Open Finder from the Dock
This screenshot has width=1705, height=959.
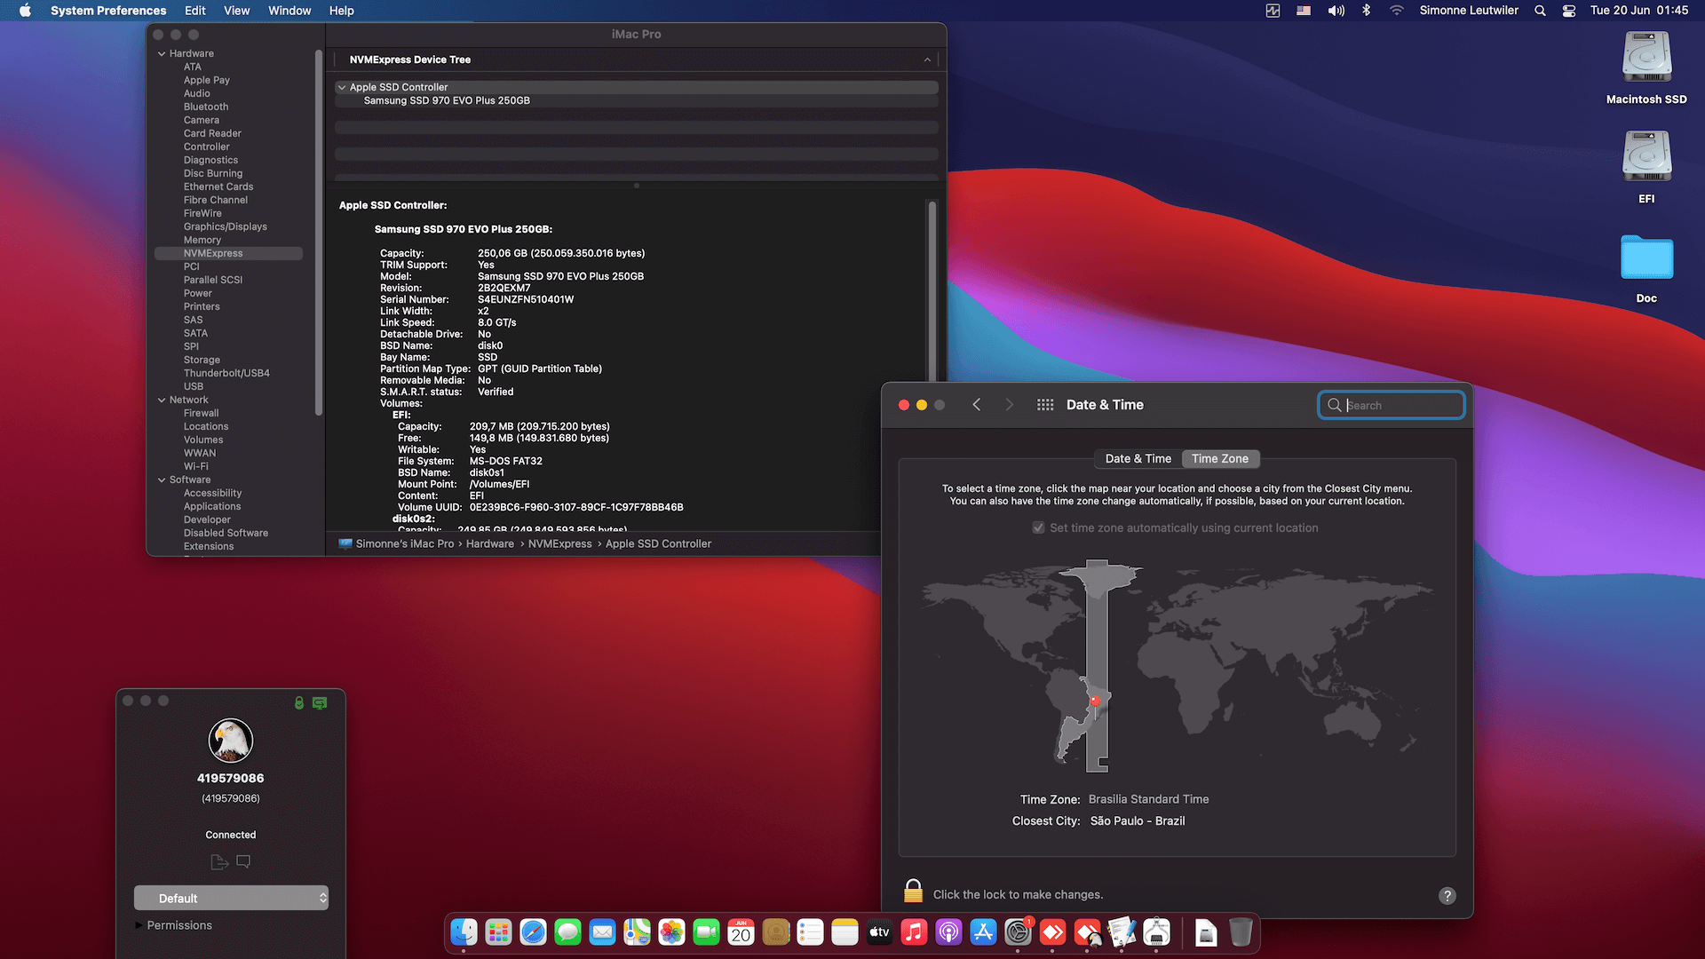click(x=464, y=931)
